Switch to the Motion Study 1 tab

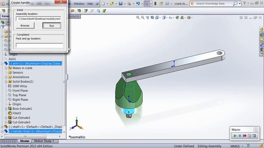(44, 141)
